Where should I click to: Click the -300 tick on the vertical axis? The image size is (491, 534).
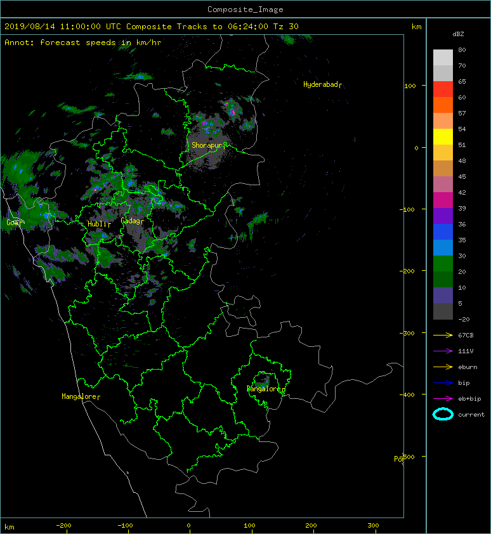407,333
